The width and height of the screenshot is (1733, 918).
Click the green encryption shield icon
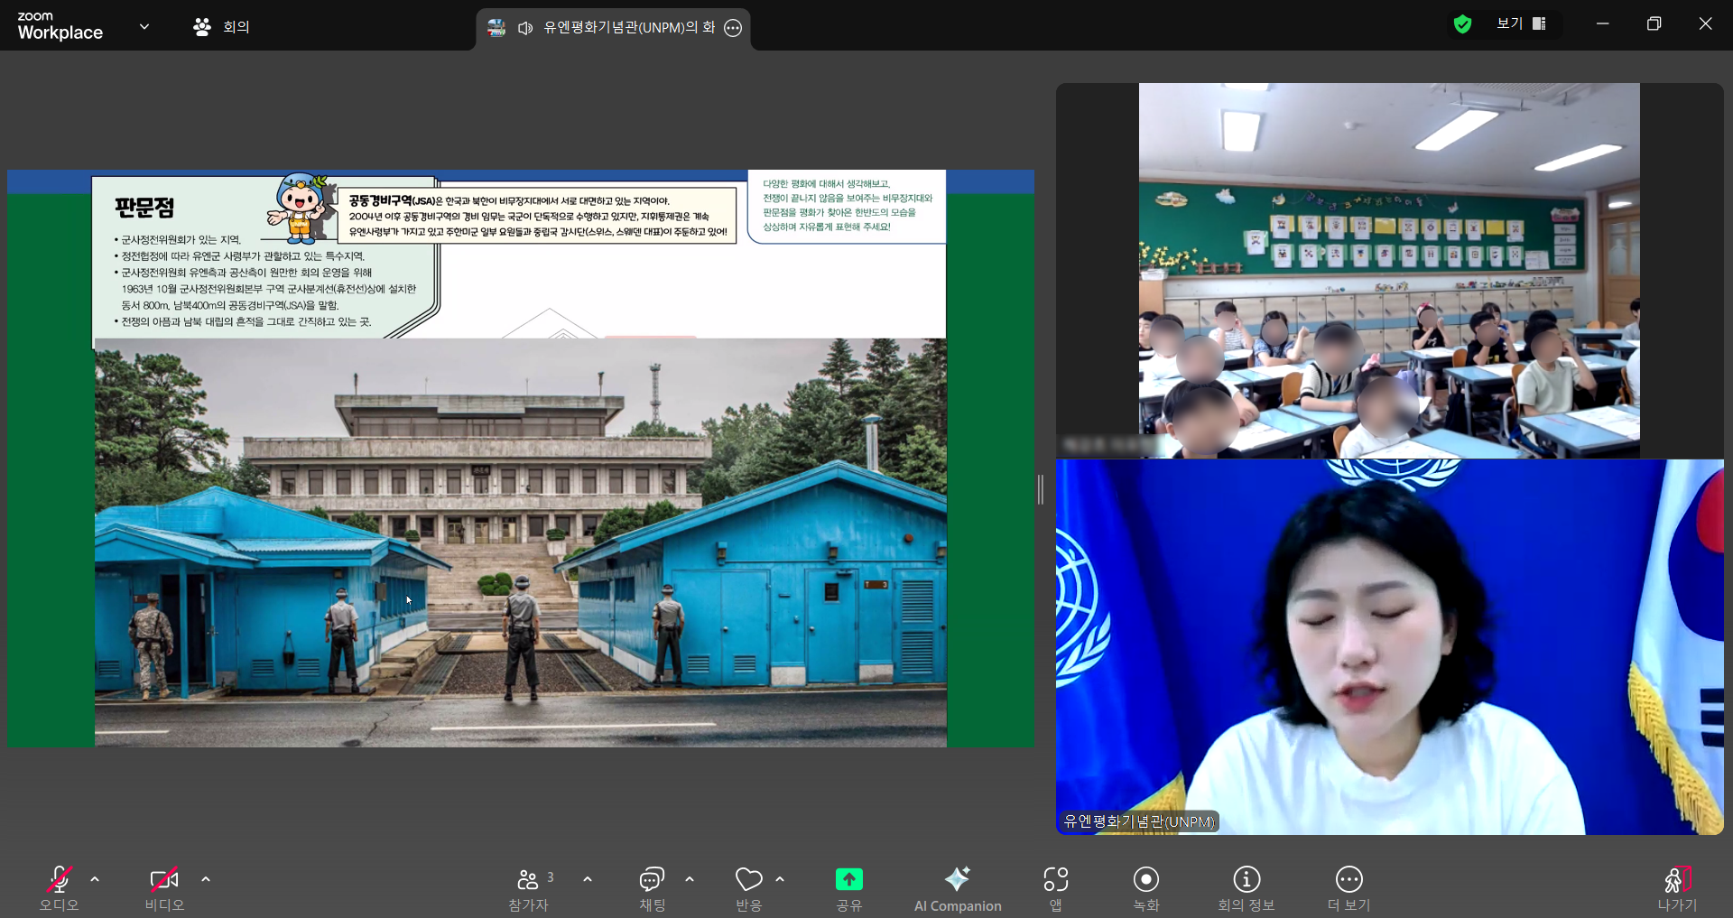coord(1462,24)
